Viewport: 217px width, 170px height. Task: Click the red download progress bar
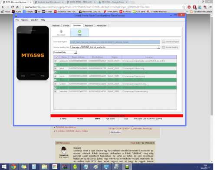pos(117,115)
